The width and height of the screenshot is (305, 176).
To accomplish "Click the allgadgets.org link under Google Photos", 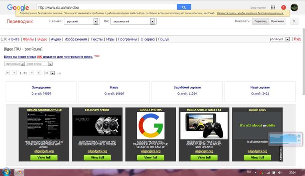I will click(x=151, y=151).
